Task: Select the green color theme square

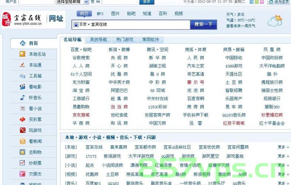Action: (x=257, y=2)
